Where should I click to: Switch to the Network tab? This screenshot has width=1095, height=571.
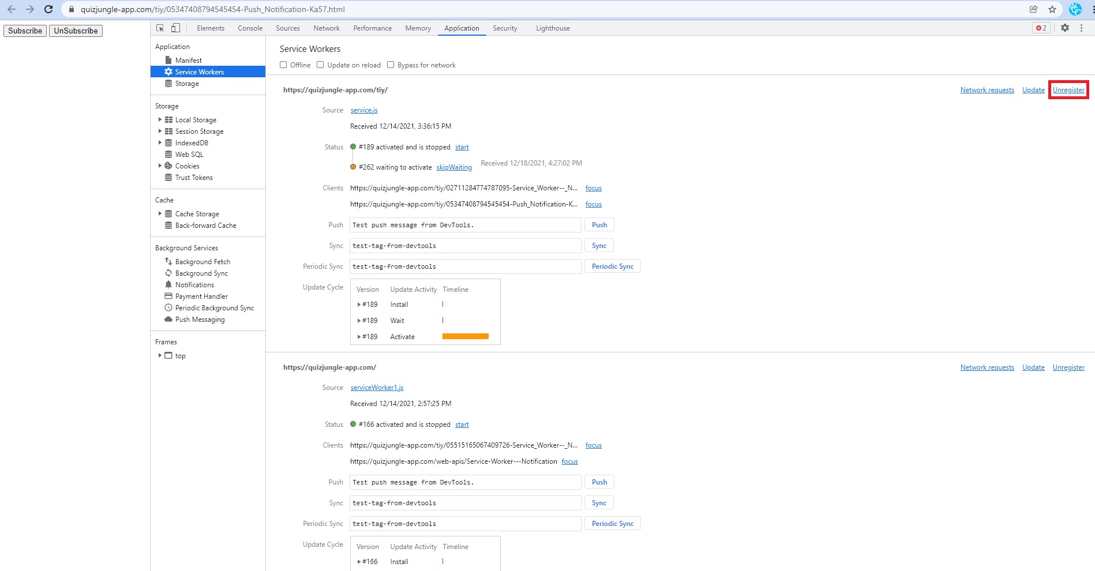tap(326, 28)
